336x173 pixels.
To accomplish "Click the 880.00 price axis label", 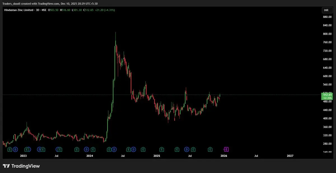I will click(x=327, y=17).
